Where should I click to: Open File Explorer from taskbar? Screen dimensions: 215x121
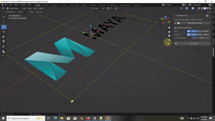tap(62, 118)
